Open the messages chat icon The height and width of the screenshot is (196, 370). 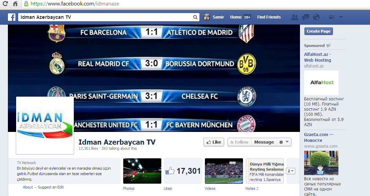click(305, 17)
